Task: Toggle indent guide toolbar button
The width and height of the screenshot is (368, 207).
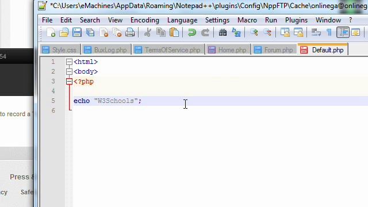Action: pyautogui.click(x=343, y=32)
